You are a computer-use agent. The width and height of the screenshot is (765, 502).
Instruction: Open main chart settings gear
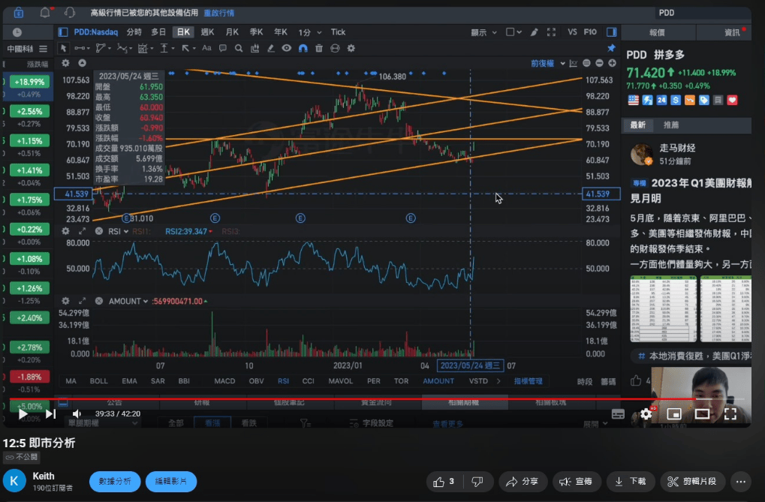pyautogui.click(x=65, y=63)
